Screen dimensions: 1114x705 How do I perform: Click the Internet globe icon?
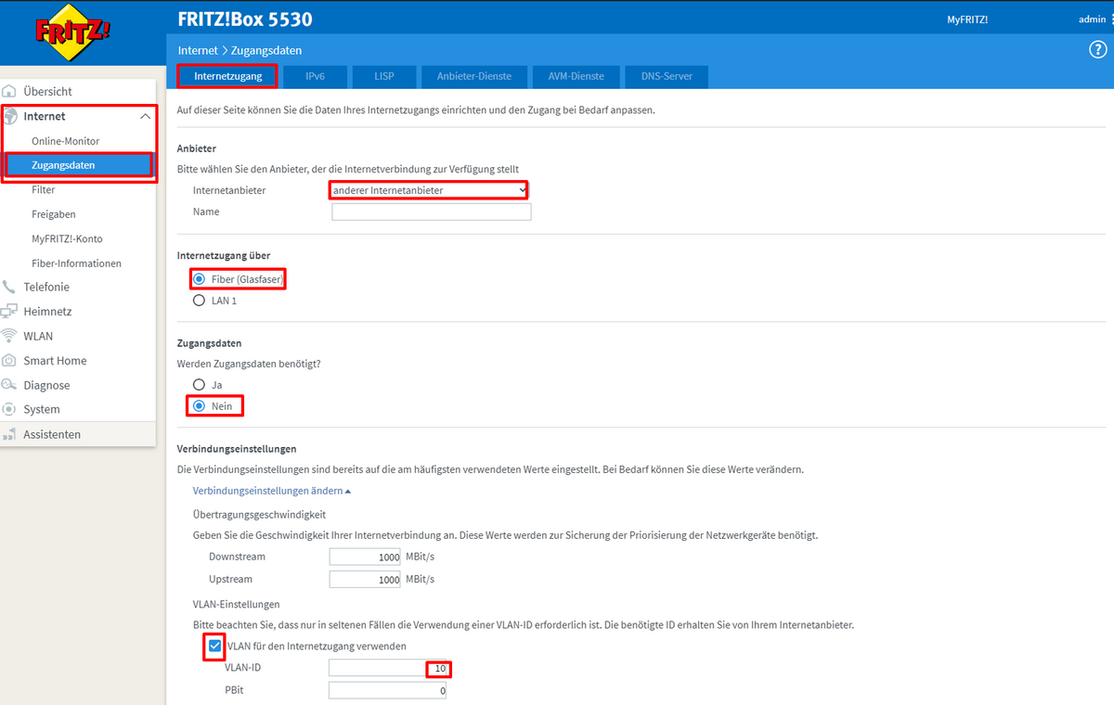(x=10, y=116)
